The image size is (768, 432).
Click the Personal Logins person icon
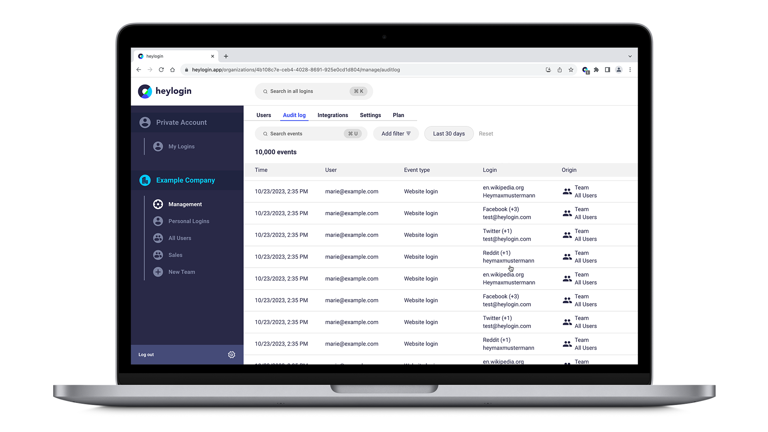(158, 221)
